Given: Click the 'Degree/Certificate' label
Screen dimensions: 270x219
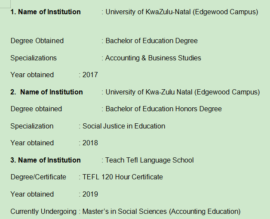Looking at the screenshot, I should [x=38, y=177].
